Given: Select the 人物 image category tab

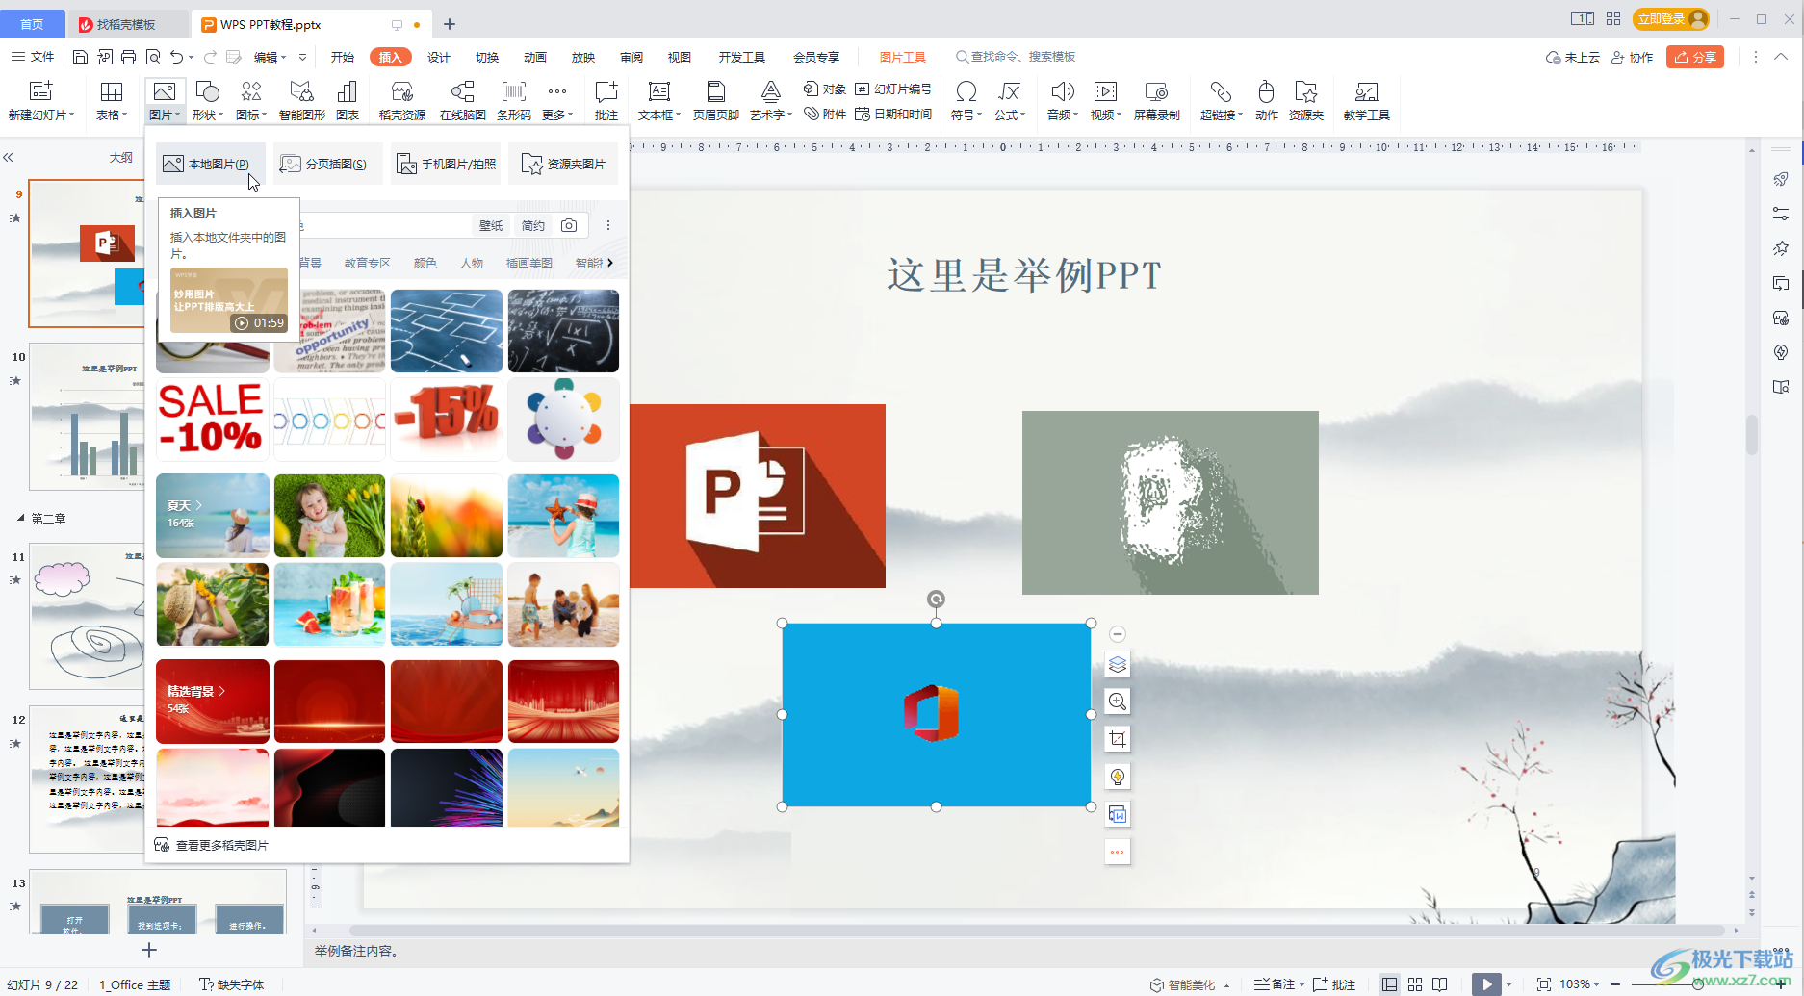Looking at the screenshot, I should click(472, 263).
